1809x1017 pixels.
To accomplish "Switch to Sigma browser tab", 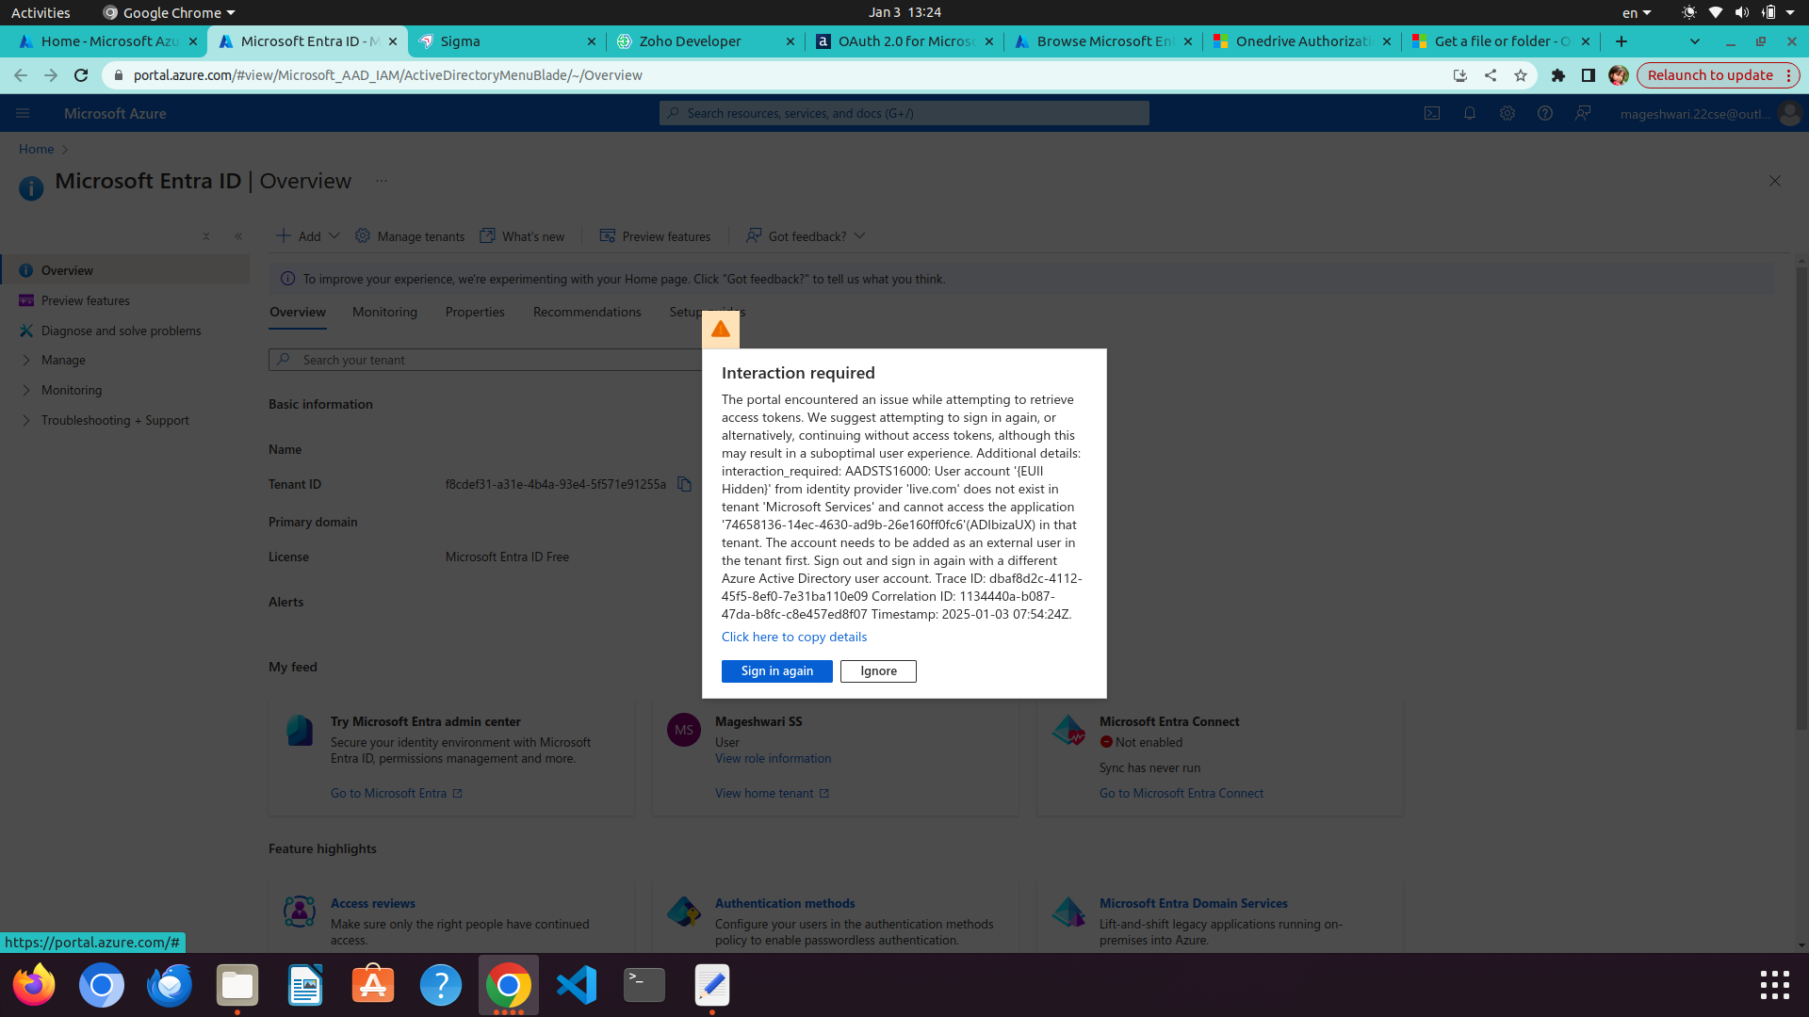I will coord(509,41).
